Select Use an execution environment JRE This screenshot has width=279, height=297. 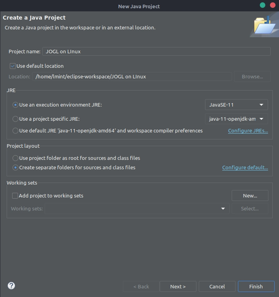coord(15,105)
